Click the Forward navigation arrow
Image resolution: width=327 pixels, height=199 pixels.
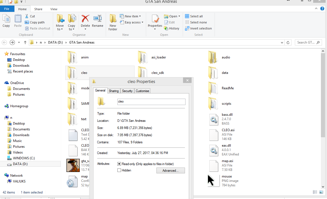[12, 42]
